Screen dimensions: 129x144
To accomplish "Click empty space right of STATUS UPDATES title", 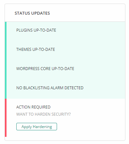I will pos(87,13).
